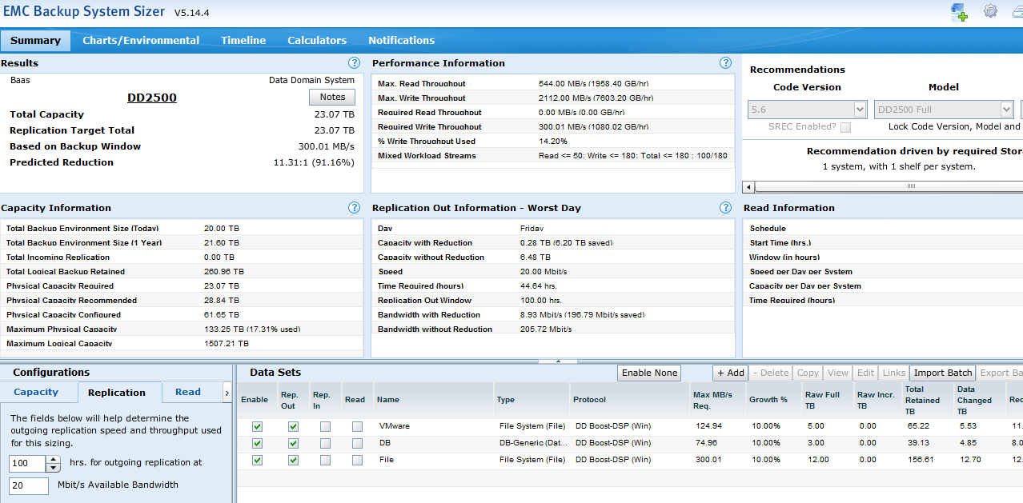1023x503 pixels.
Task: Open the Notifications tab
Action: click(401, 40)
